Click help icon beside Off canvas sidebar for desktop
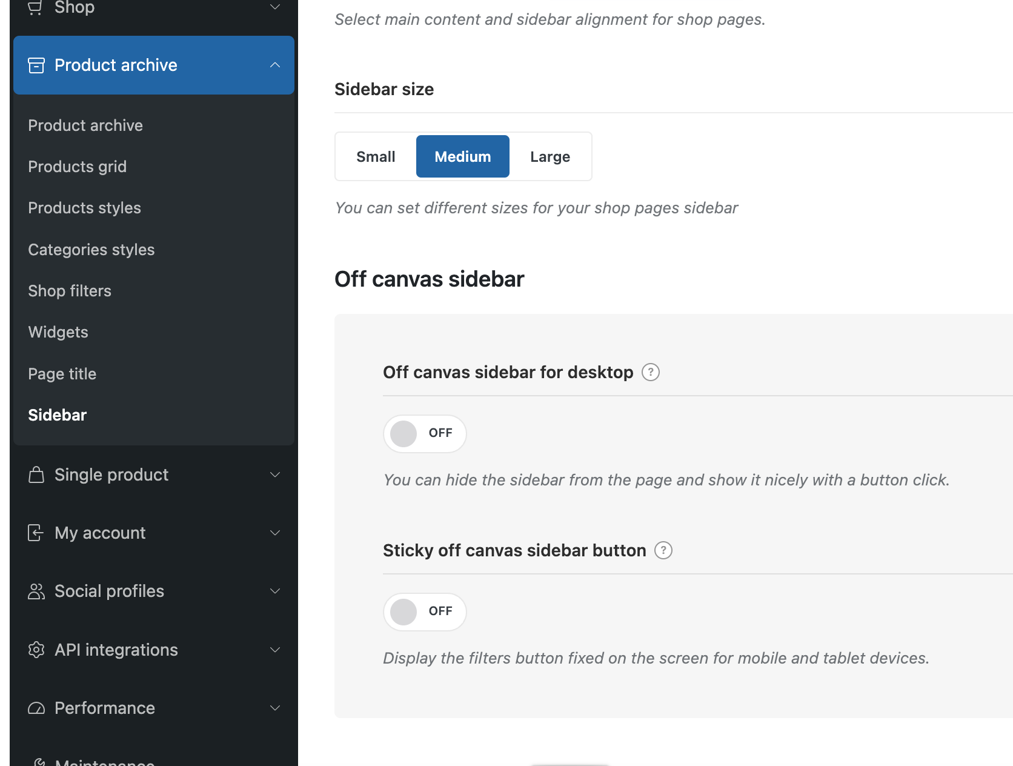1013x766 pixels. (x=650, y=372)
